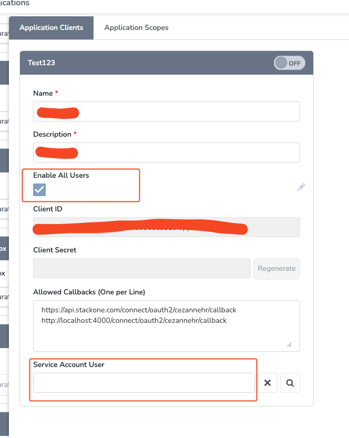Select the Client ID field
This screenshot has width=349, height=438.
point(167,227)
